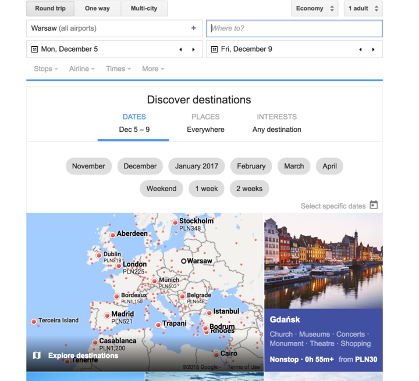
Task: Click the London PLN225 price label
Action: (x=134, y=272)
